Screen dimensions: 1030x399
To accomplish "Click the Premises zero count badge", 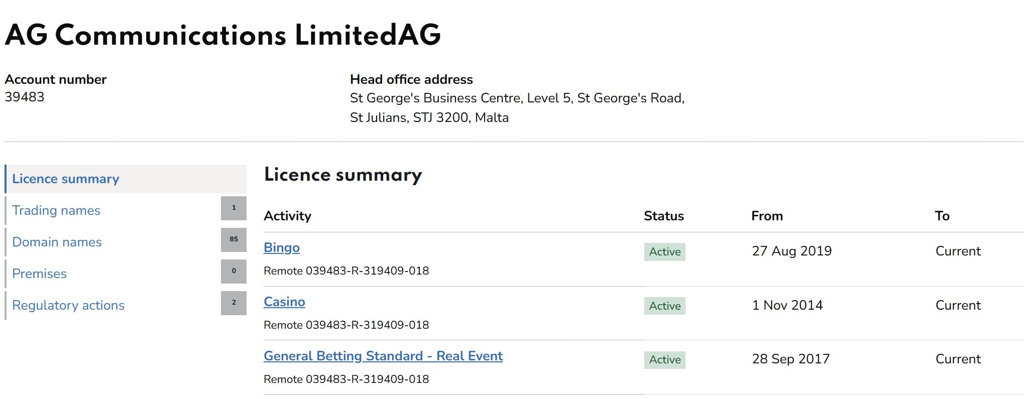I will pyautogui.click(x=234, y=271).
